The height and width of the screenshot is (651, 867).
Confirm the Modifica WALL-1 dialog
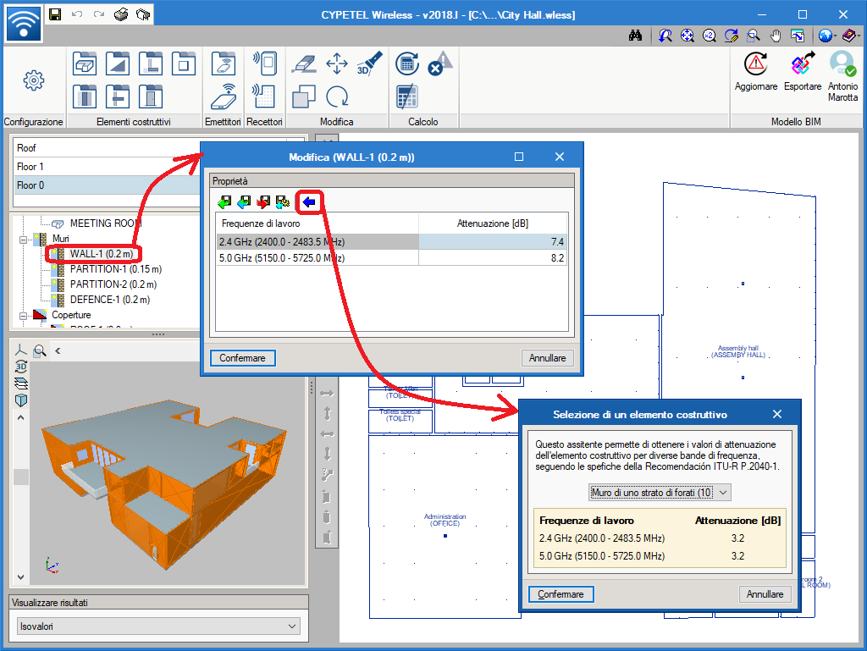pyautogui.click(x=242, y=358)
